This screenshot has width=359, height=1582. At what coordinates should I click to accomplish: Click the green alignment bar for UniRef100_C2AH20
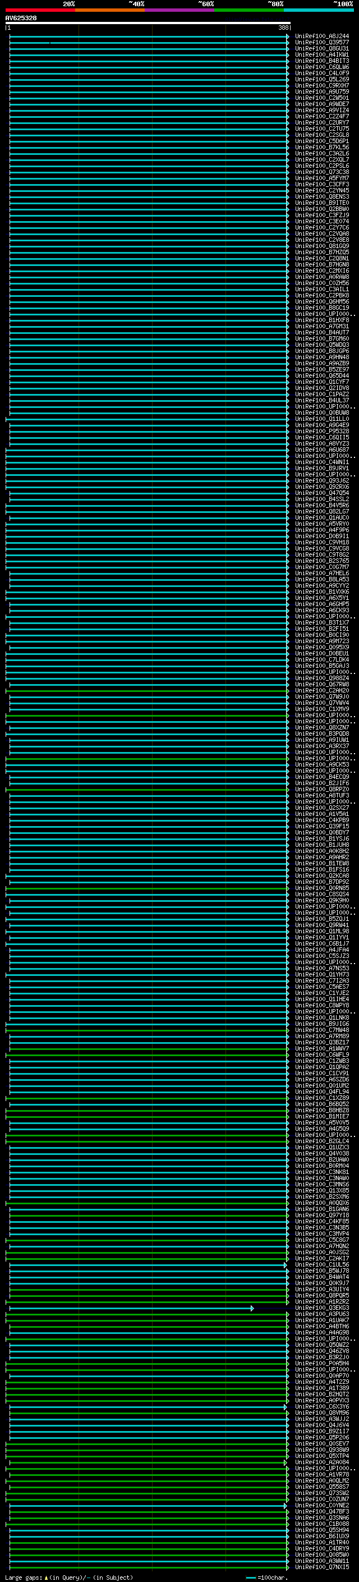tap(148, 690)
